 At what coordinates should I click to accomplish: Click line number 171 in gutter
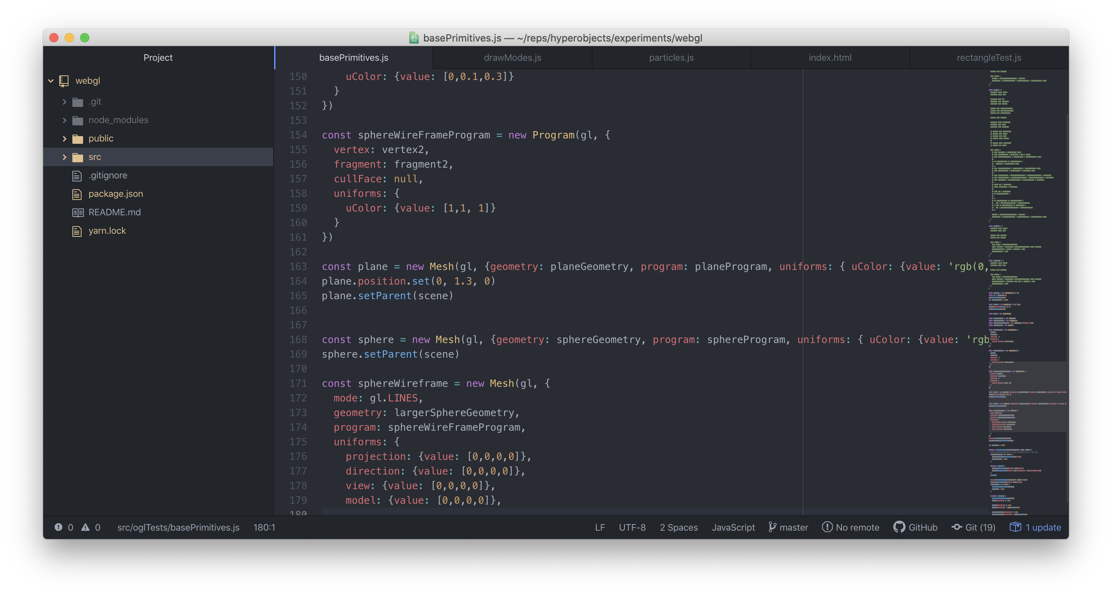(298, 383)
